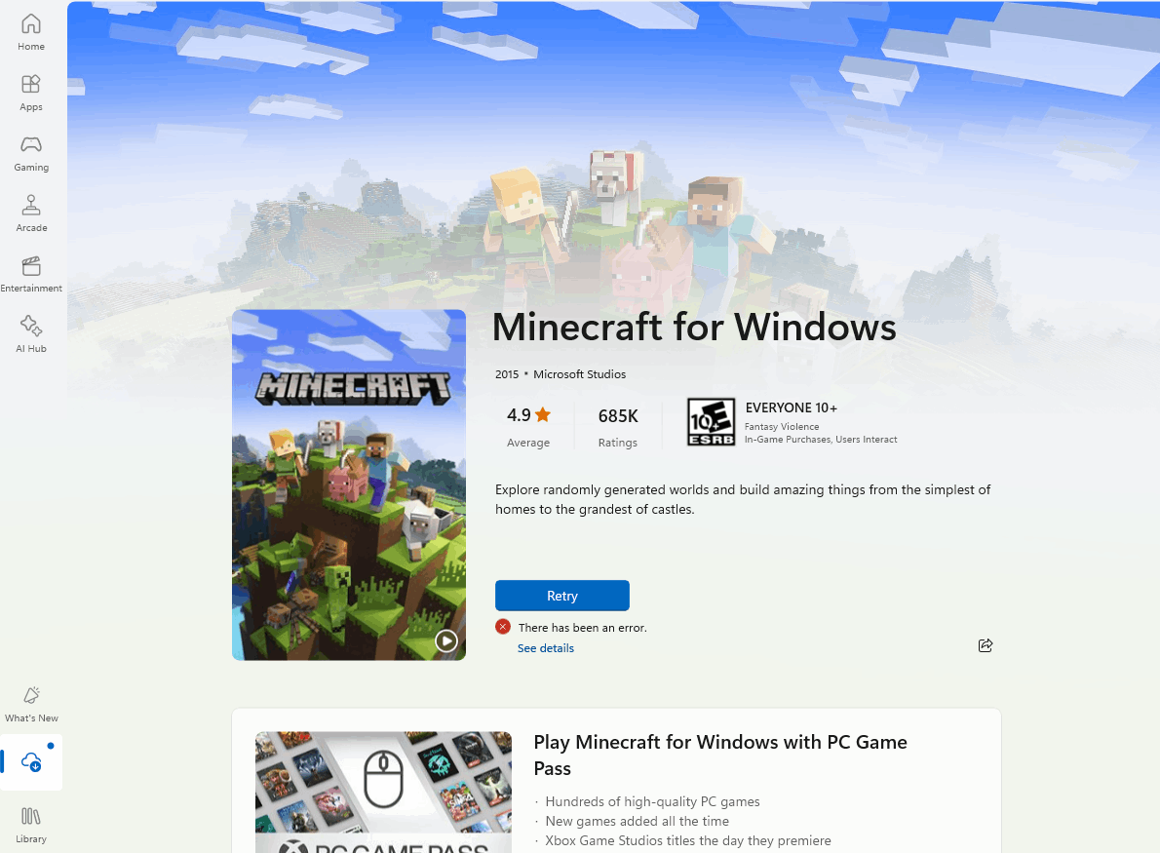The height and width of the screenshot is (853, 1160).
Task: Open the AI Hub section
Action: [x=31, y=334]
